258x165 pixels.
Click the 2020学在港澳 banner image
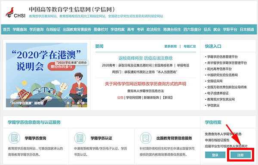[46, 75]
